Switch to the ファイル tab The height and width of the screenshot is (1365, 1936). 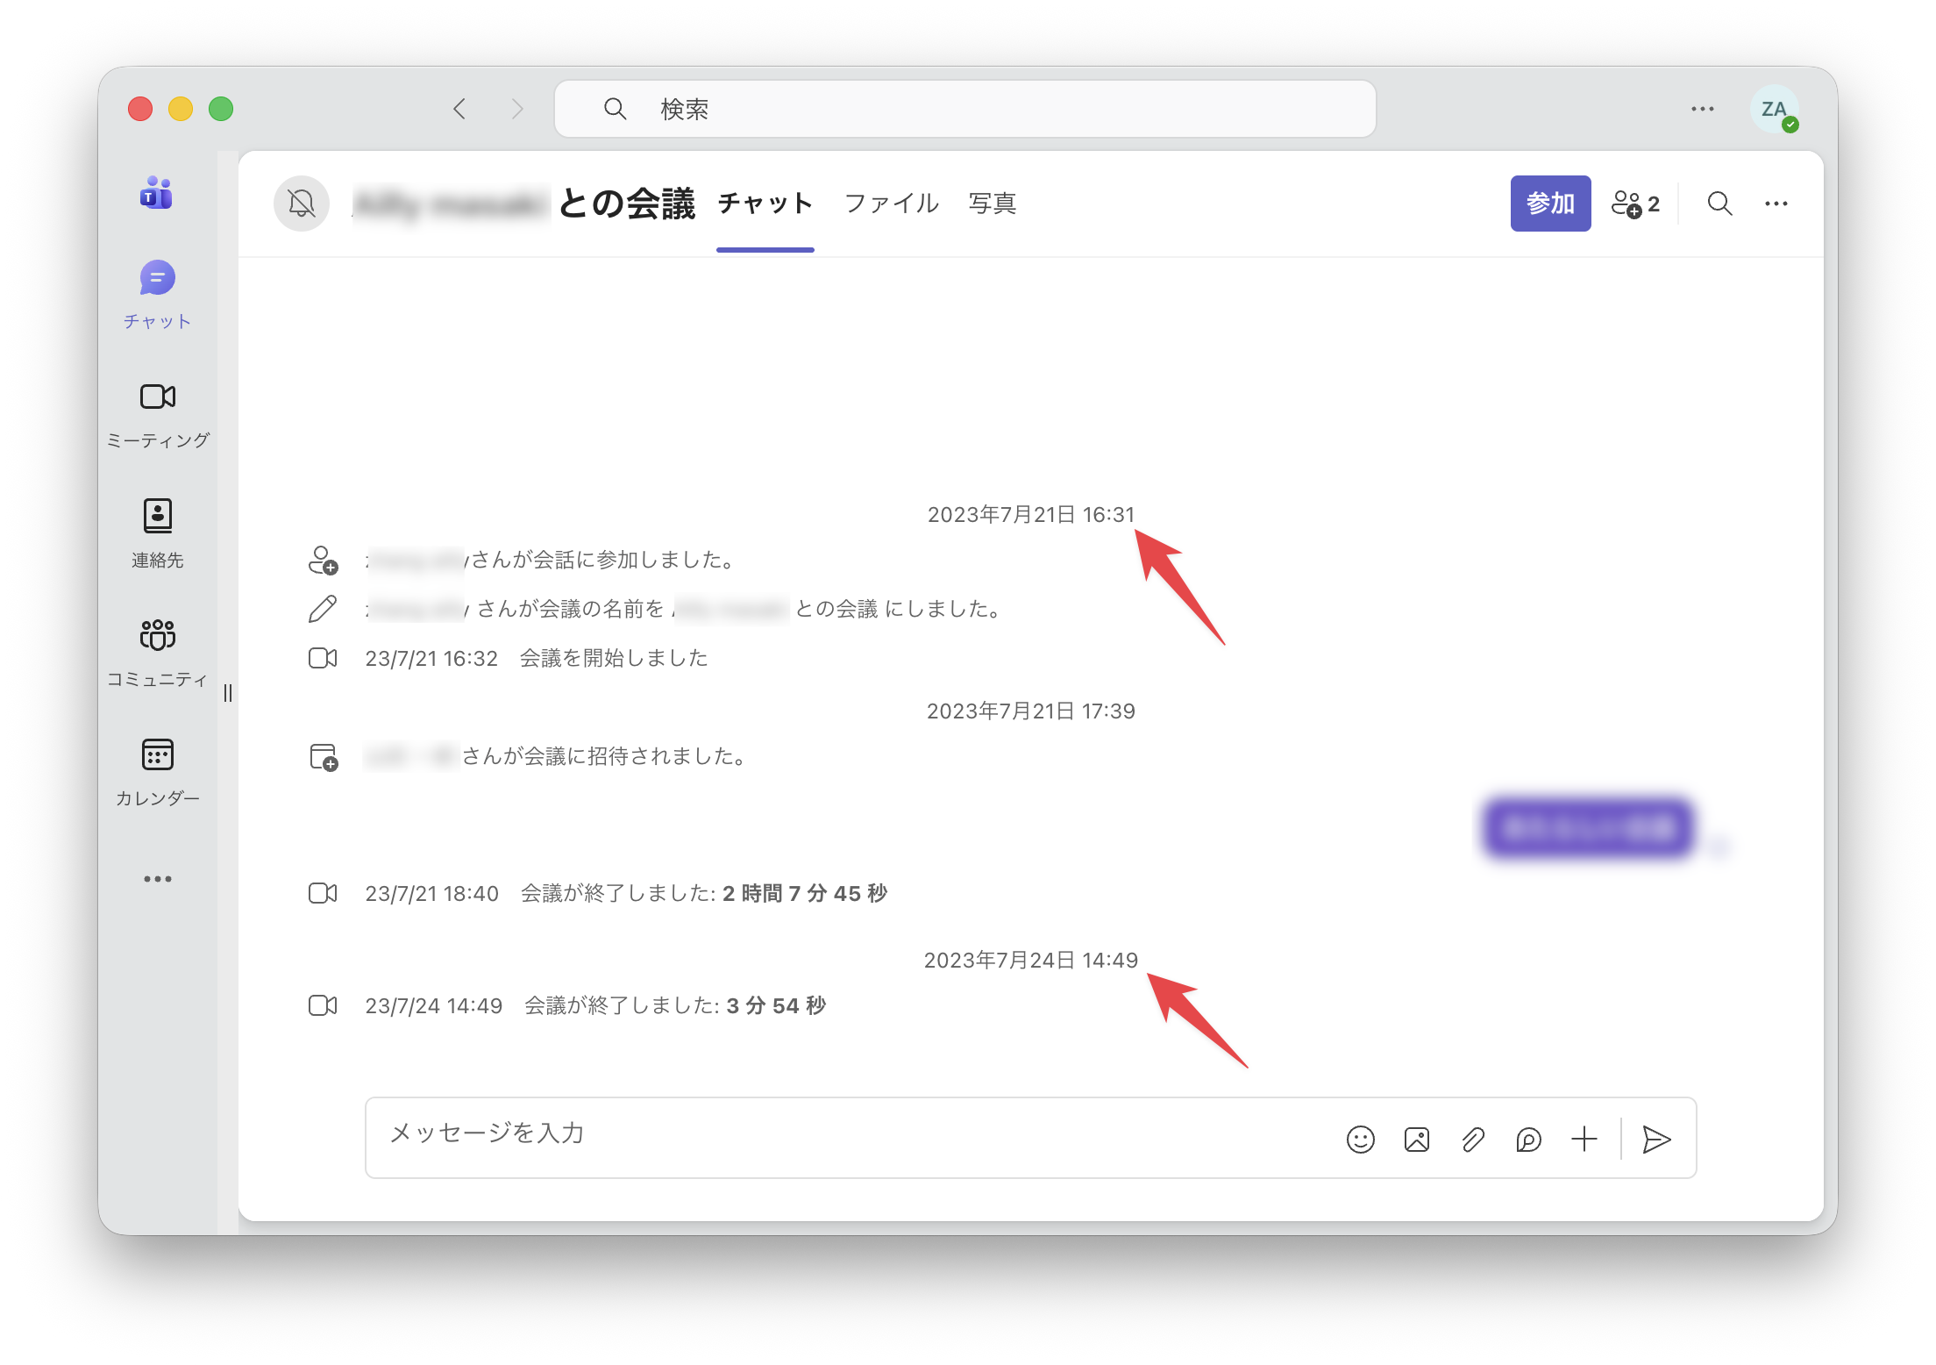tap(892, 204)
